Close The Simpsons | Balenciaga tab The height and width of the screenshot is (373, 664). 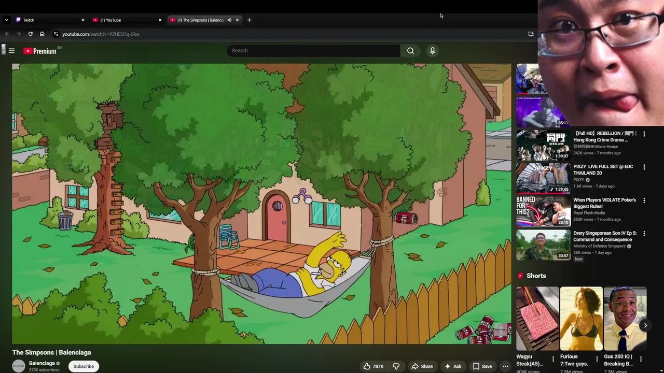(237, 20)
